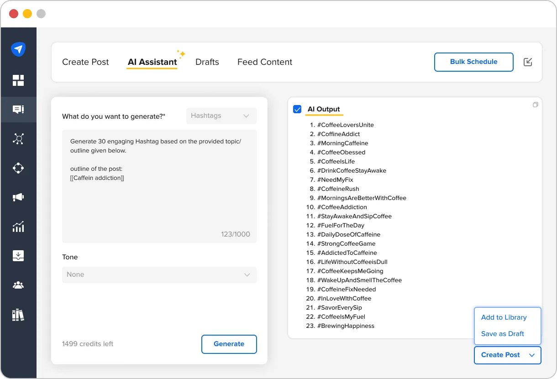Switch to the Create Post tab
Viewport: 557px width, 379px height.
pos(85,62)
